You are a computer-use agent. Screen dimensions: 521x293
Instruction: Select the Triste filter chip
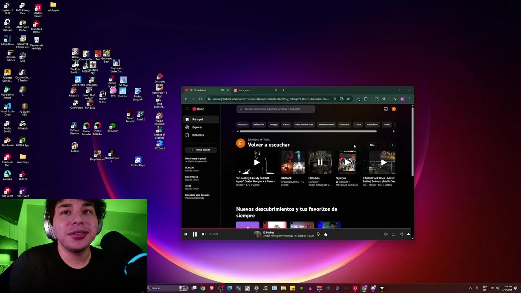(x=358, y=125)
